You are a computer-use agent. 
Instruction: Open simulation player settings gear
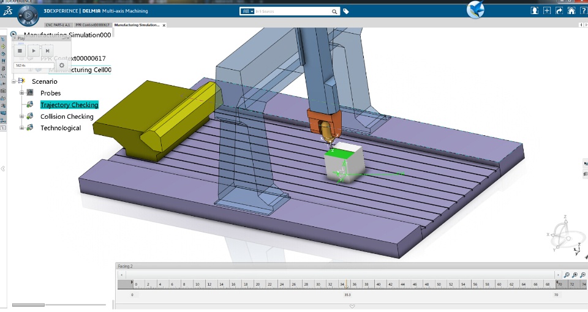tap(62, 65)
